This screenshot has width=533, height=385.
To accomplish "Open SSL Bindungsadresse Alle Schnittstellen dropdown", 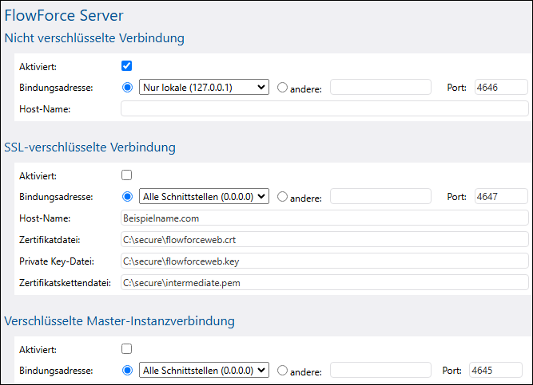I will click(x=204, y=196).
